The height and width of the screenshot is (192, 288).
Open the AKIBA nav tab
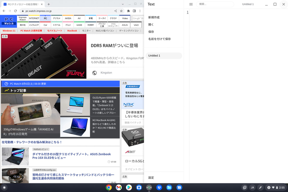coord(68,18)
